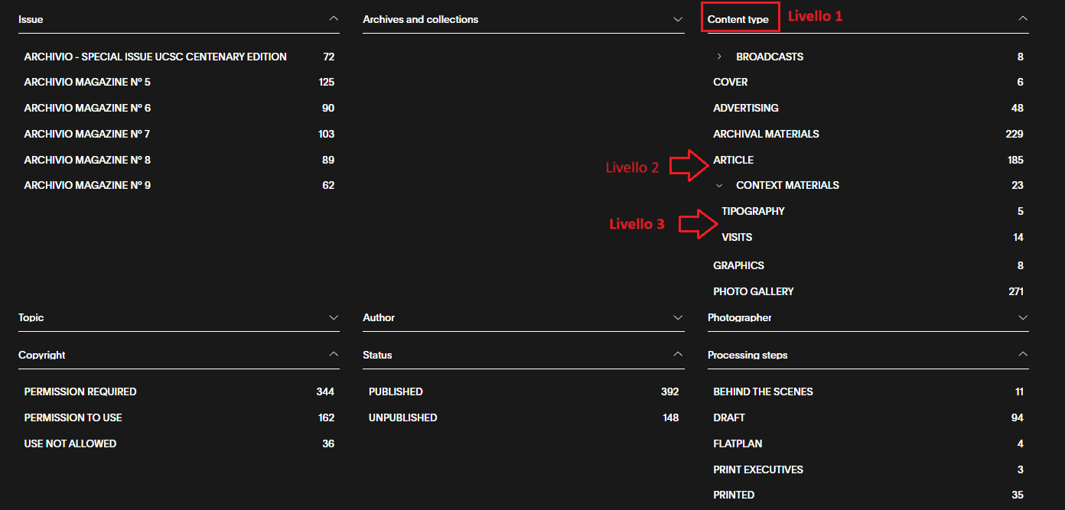
Task: Collapse the Issue filter panel chevron
Action: [333, 18]
